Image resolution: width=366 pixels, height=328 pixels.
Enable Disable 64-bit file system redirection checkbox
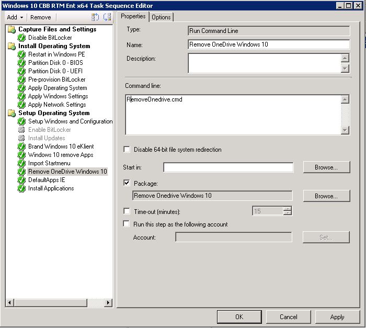127,150
